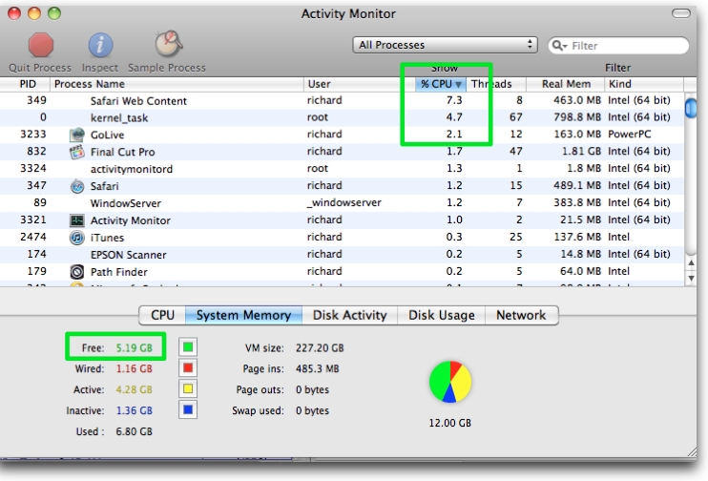Click the Path Finder app icon
The image size is (708, 481).
(x=77, y=272)
